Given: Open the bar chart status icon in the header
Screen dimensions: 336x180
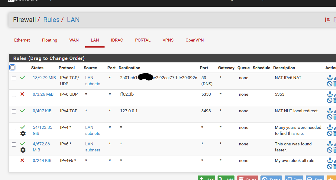Looking at the screenshot, I should [x=328, y=20].
